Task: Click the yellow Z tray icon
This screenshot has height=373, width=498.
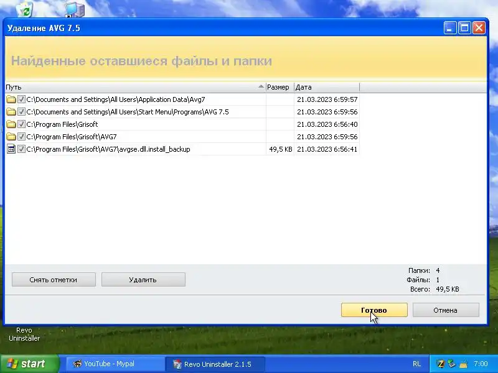Action: (x=440, y=364)
